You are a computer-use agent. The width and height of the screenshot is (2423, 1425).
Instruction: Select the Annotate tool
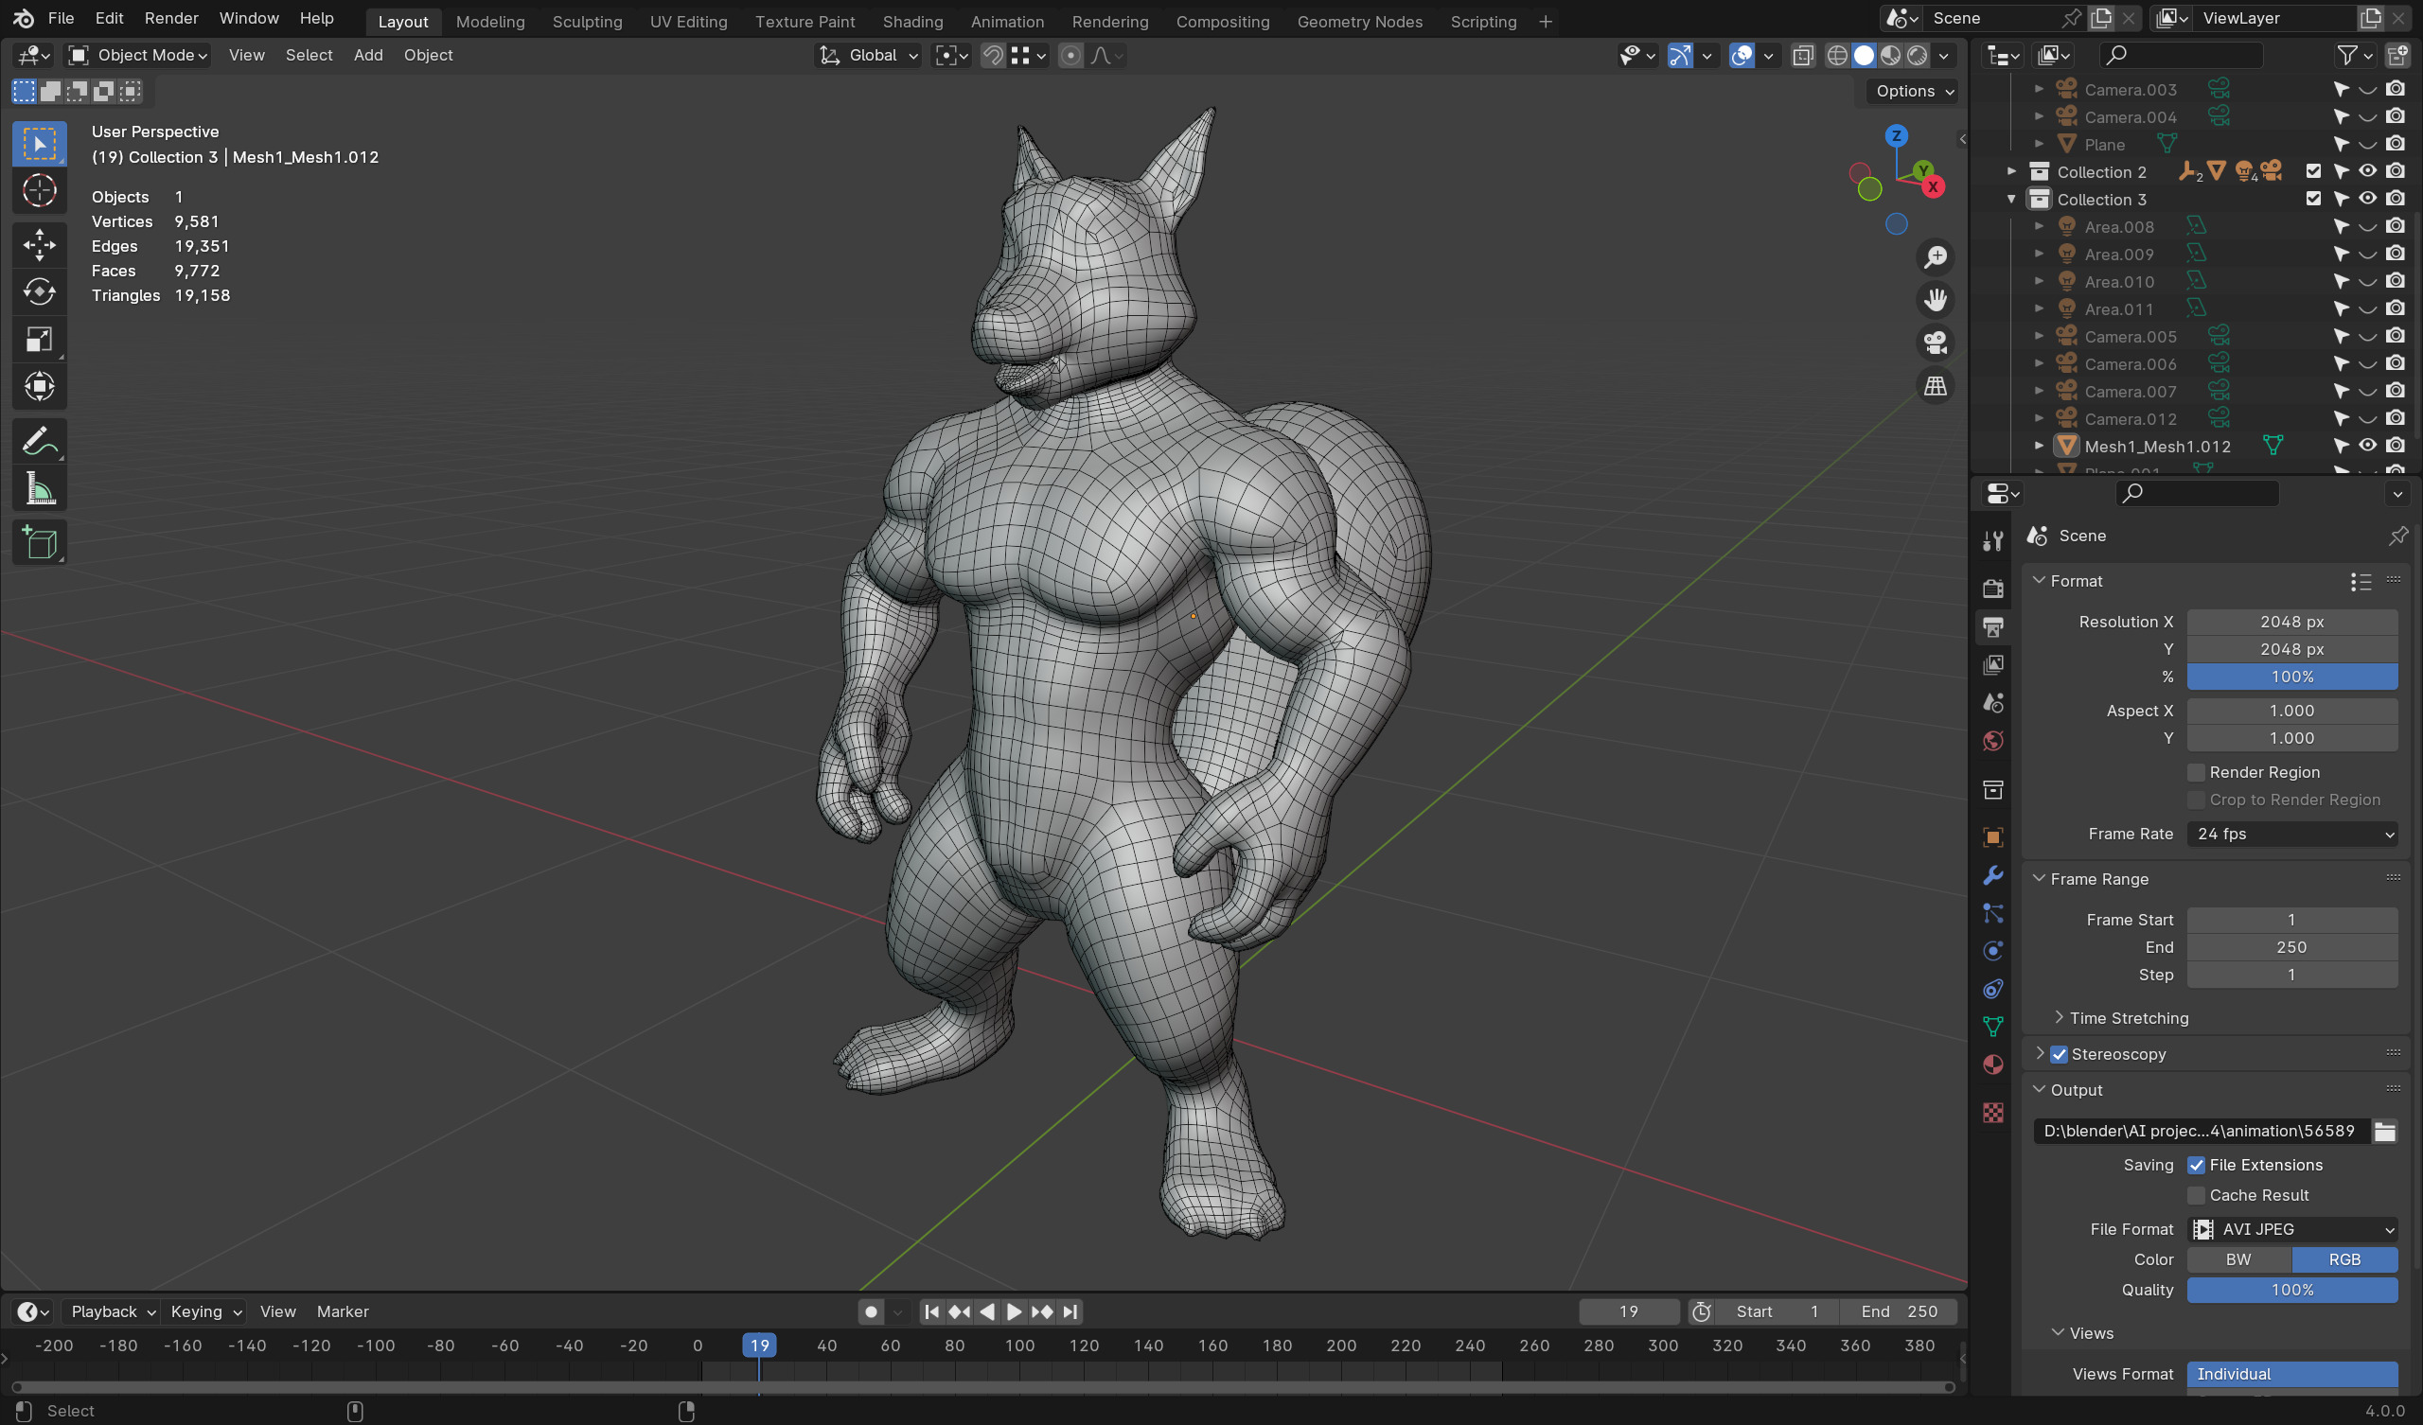click(40, 441)
